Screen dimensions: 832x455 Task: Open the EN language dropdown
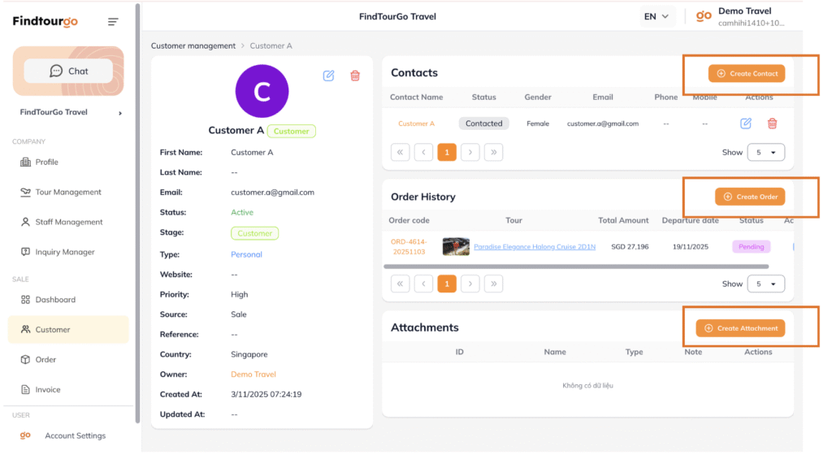(656, 16)
